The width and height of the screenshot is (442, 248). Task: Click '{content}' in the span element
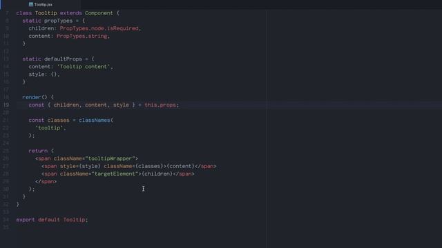[180, 166]
